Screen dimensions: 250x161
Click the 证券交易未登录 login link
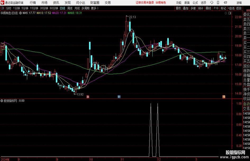click(145, 3)
